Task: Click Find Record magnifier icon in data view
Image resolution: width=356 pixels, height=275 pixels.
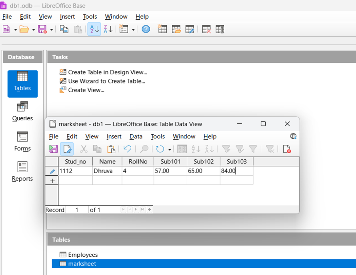Action: (x=144, y=149)
